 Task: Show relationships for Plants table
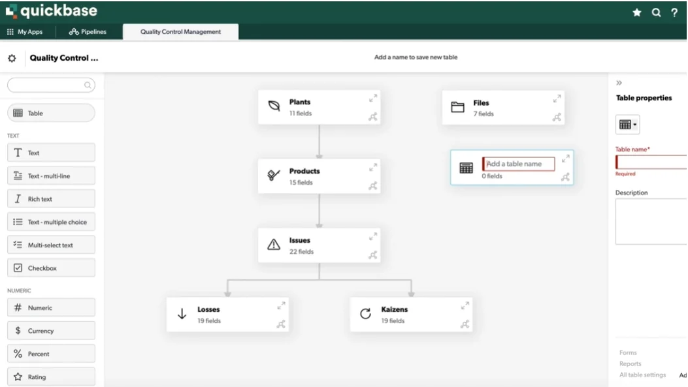click(372, 117)
